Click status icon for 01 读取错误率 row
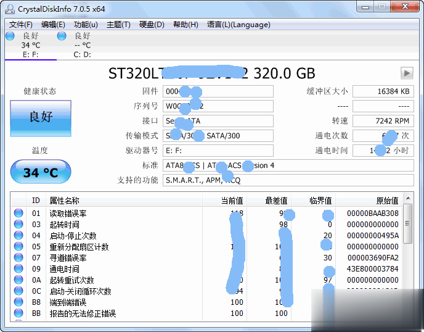This screenshot has width=424, height=332. [x=18, y=213]
